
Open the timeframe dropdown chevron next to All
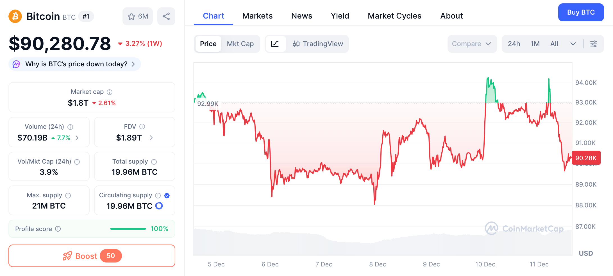(573, 44)
